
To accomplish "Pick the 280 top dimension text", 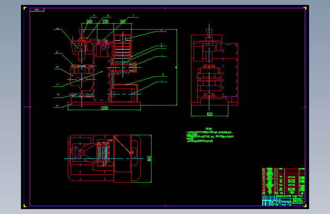I will point(105,21).
